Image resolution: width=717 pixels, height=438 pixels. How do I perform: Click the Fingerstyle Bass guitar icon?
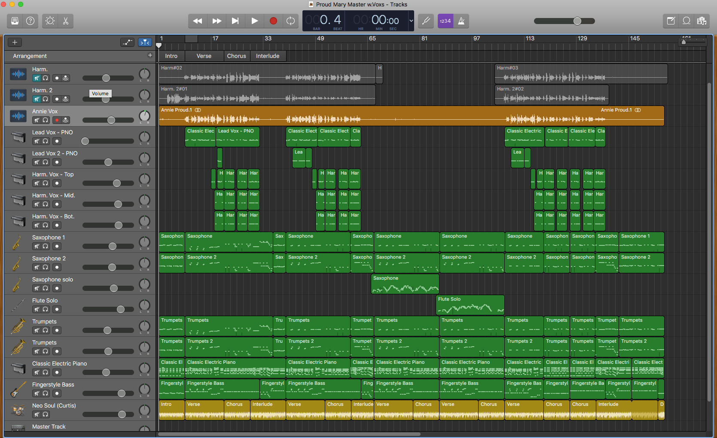coord(17,389)
